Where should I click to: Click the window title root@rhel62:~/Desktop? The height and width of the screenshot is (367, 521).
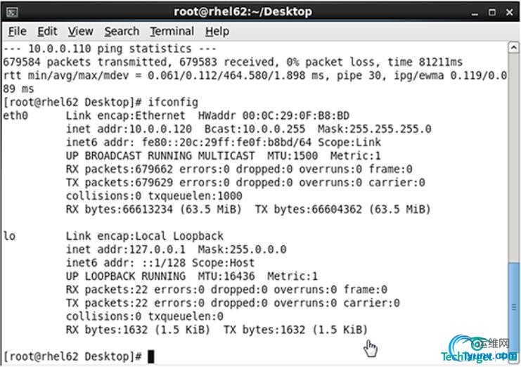243,12
